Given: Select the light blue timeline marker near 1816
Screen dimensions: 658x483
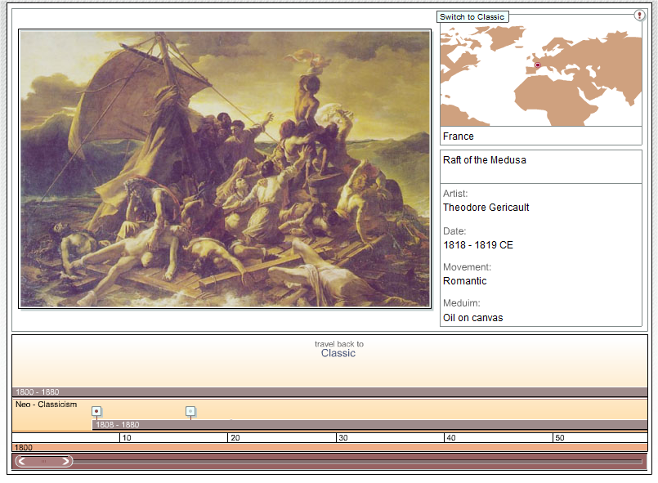Looking at the screenshot, I should pyautogui.click(x=190, y=411).
